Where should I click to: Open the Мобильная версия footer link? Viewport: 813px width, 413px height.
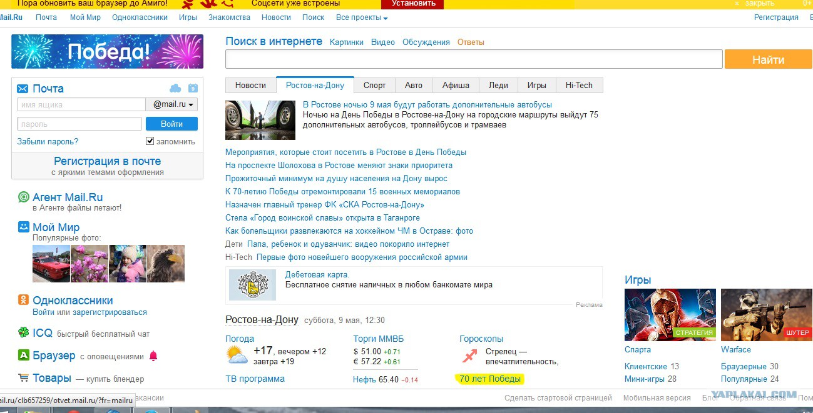657,398
